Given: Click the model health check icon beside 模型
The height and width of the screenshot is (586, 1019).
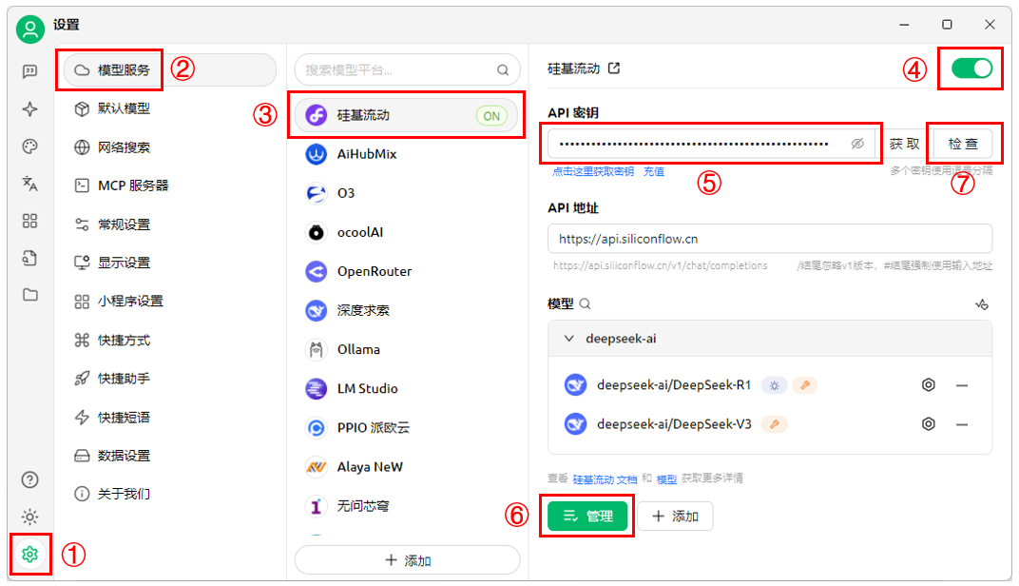Looking at the screenshot, I should coord(982,303).
